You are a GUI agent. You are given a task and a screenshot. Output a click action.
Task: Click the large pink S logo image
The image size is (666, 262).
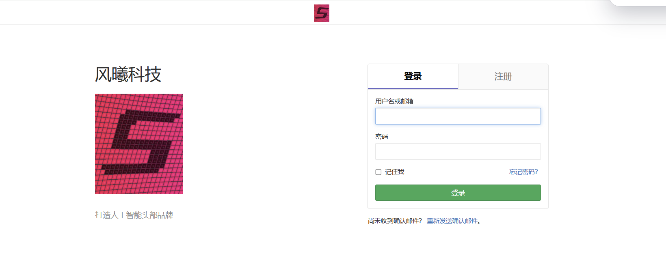click(x=139, y=144)
